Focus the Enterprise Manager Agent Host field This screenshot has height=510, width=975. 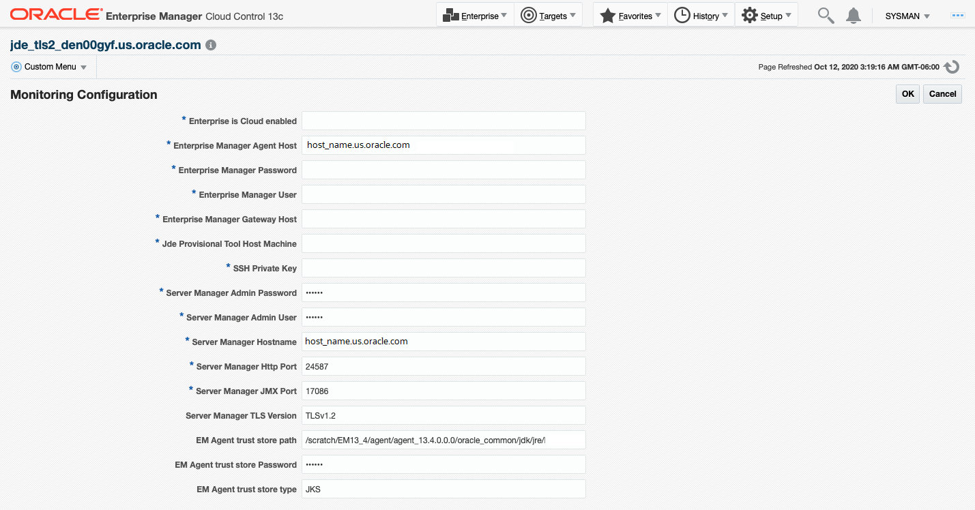point(443,145)
